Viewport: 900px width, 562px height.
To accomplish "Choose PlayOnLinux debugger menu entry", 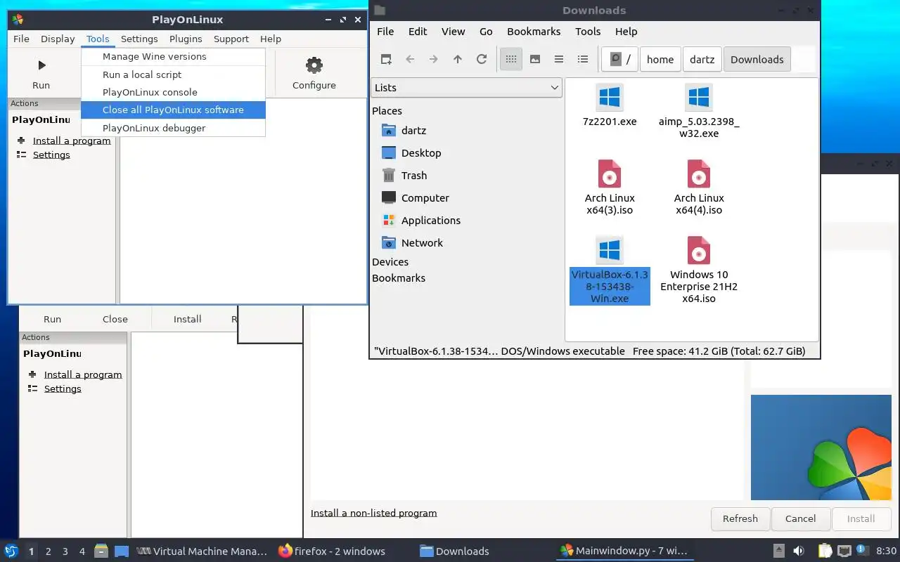I will tap(173, 128).
